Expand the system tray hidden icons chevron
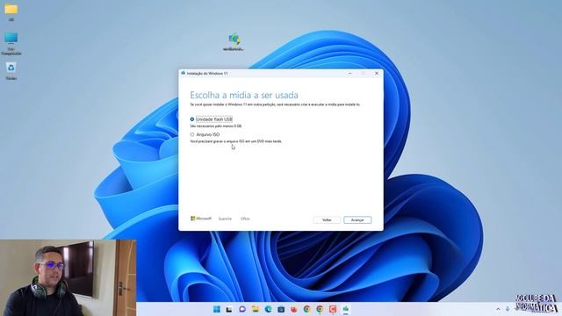 tap(498, 309)
